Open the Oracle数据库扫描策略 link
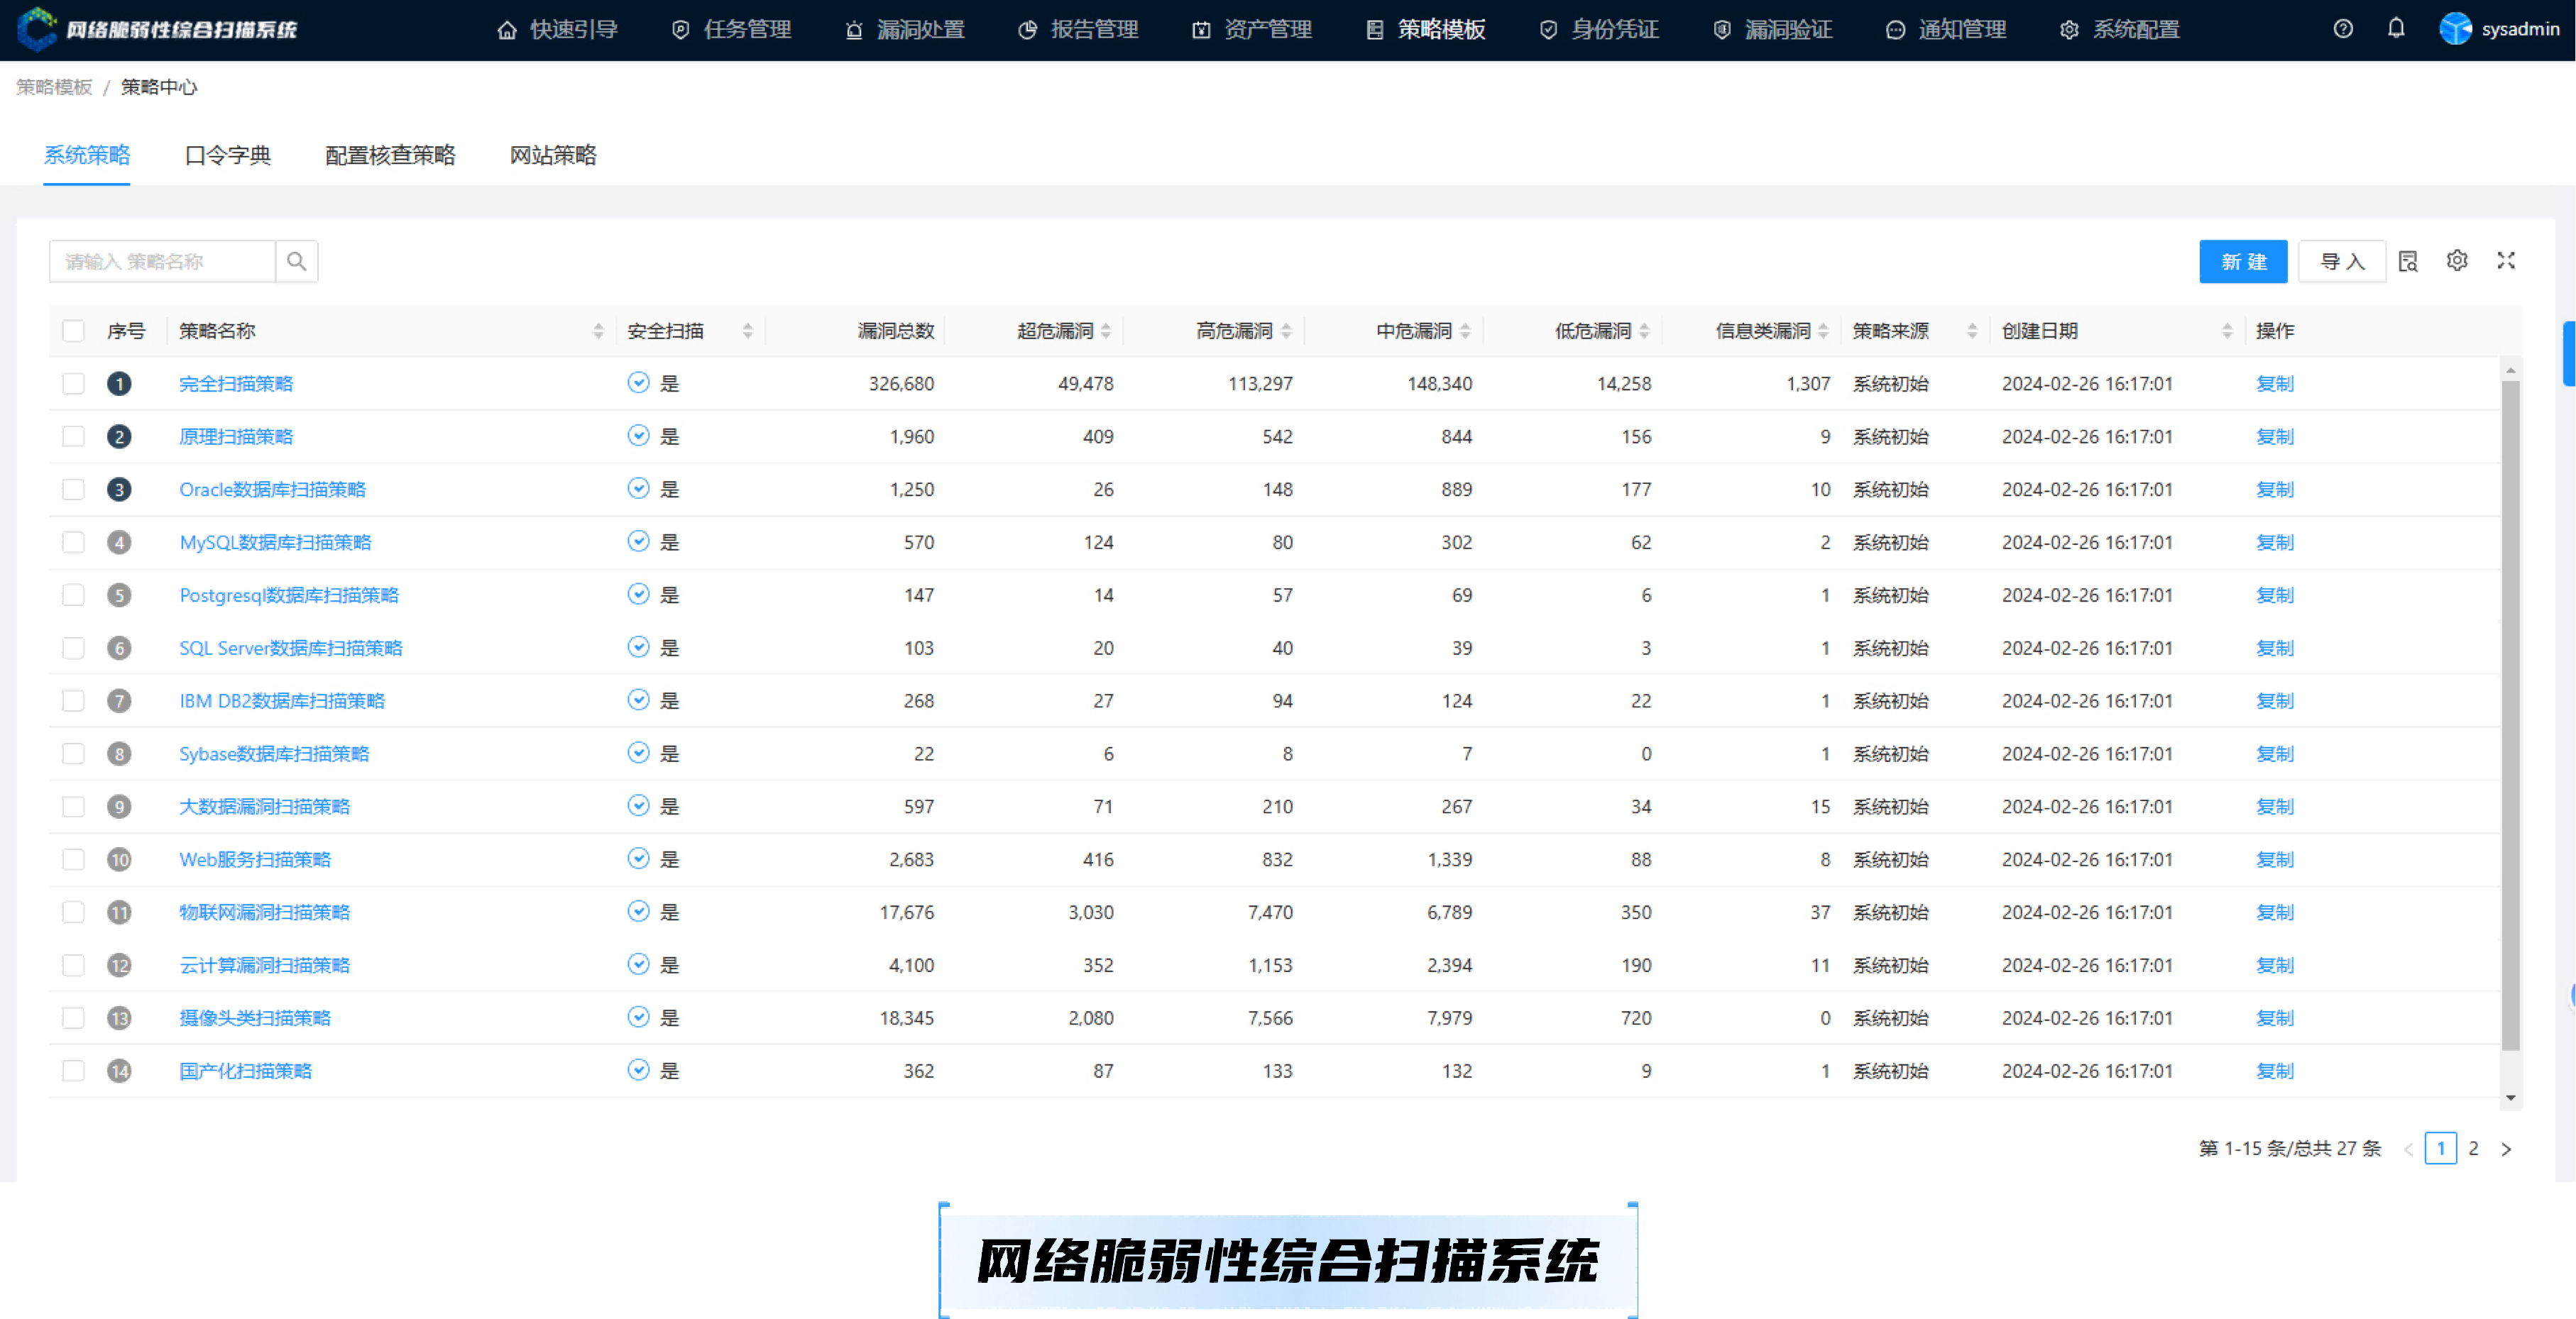 click(272, 490)
